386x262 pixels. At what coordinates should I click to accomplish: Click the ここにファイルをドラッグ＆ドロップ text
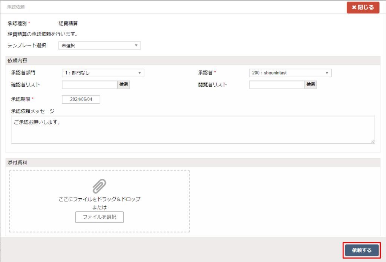[100, 199]
